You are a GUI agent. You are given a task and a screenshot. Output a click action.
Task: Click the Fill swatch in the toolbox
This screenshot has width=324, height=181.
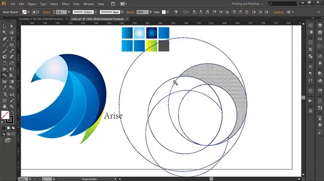5,115
